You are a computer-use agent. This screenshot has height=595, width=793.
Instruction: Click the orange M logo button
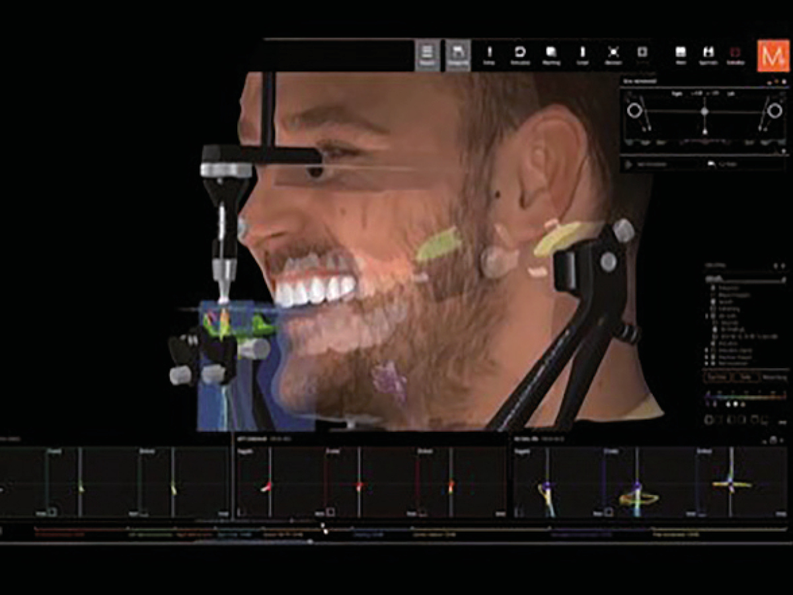(x=771, y=56)
